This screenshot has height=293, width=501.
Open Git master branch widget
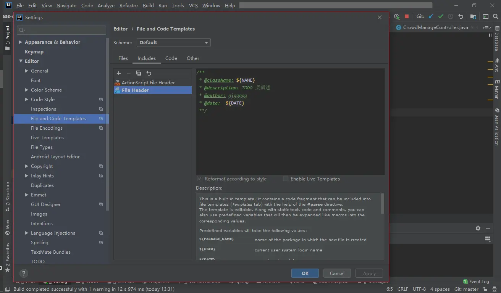point(466,289)
